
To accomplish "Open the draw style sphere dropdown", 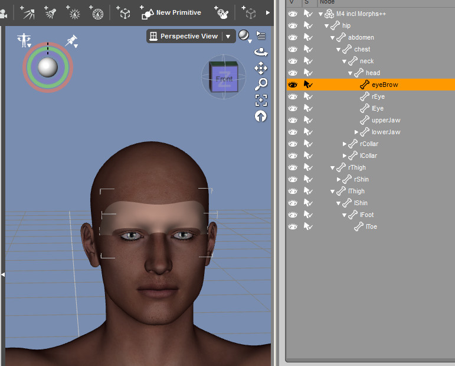I will (244, 37).
